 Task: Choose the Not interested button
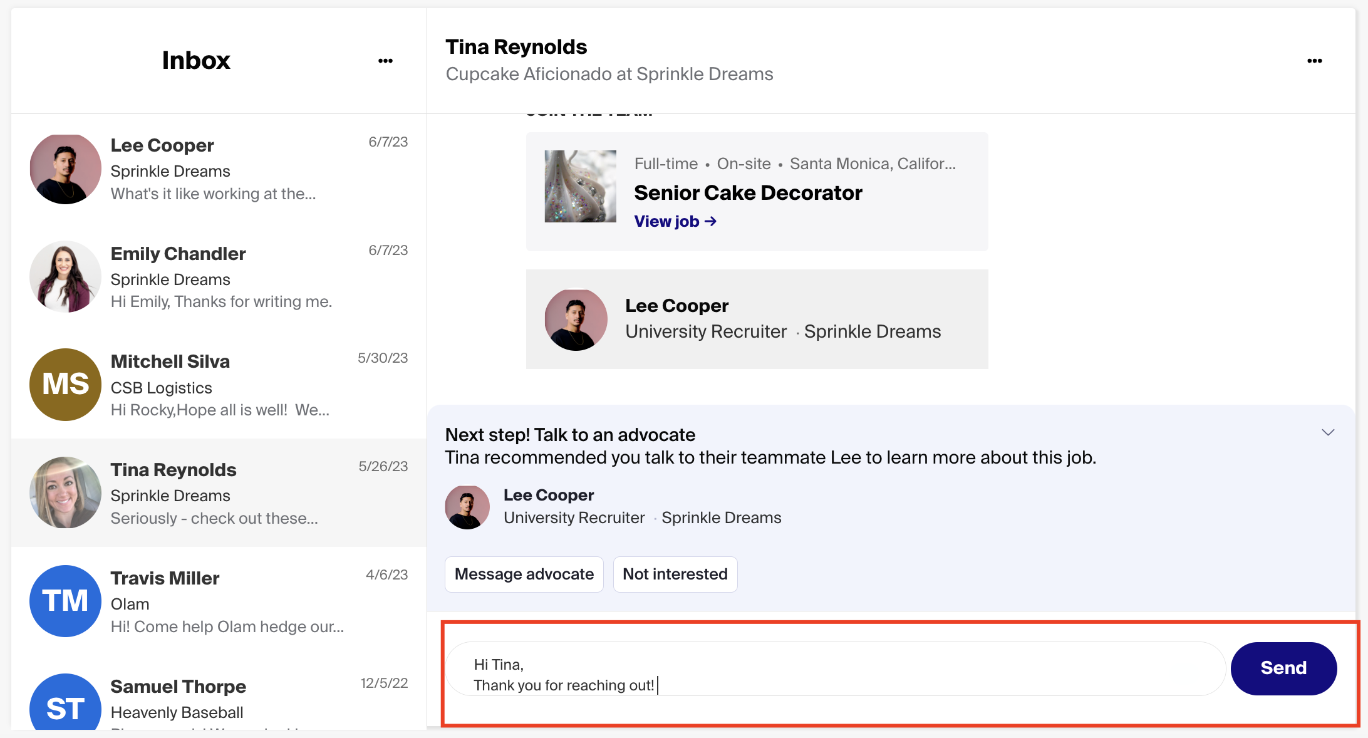(675, 574)
